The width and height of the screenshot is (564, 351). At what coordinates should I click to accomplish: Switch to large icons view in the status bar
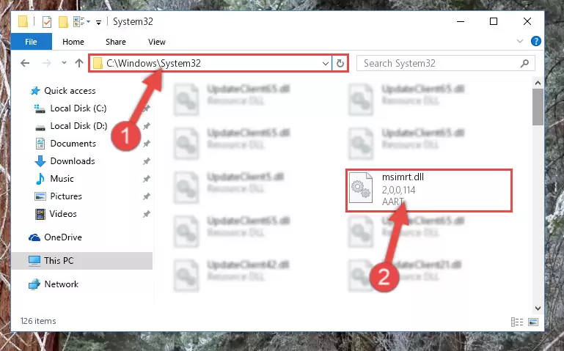click(533, 322)
